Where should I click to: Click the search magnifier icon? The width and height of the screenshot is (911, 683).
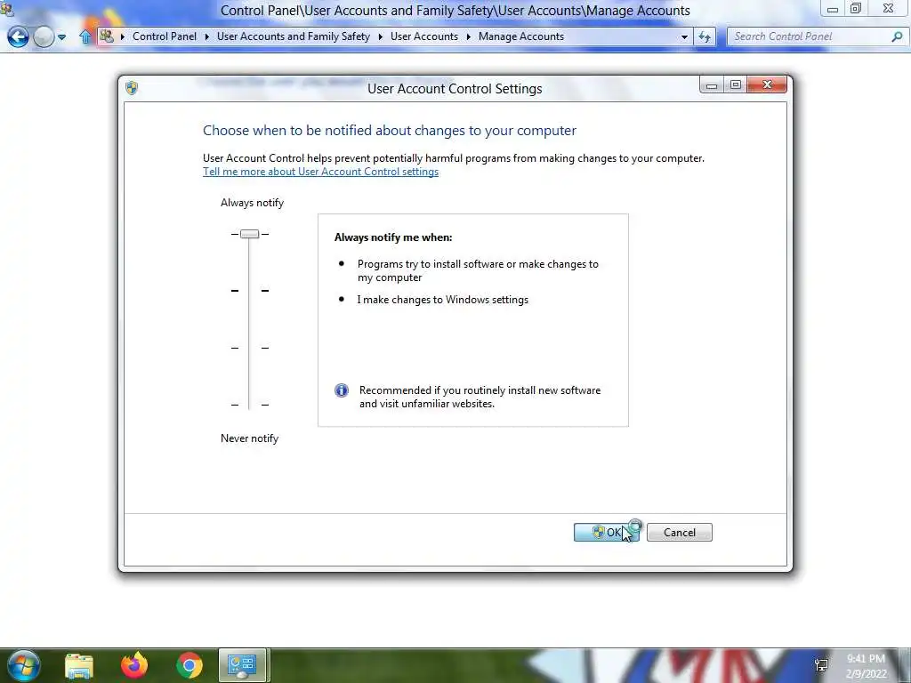[x=897, y=36]
